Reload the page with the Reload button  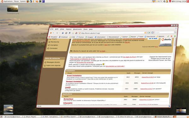[x=63, y=33]
